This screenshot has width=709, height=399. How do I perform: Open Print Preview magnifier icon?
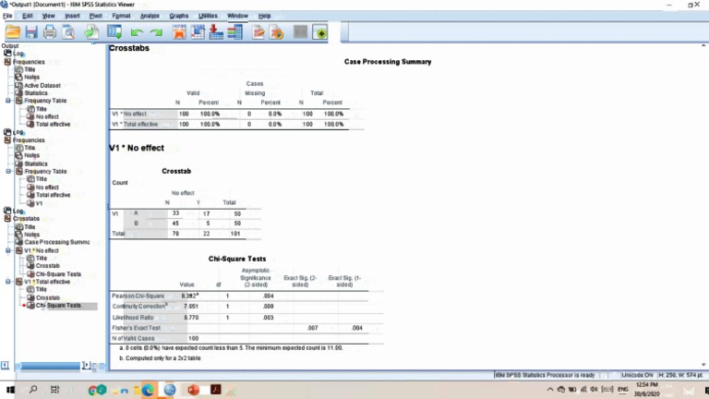68,32
